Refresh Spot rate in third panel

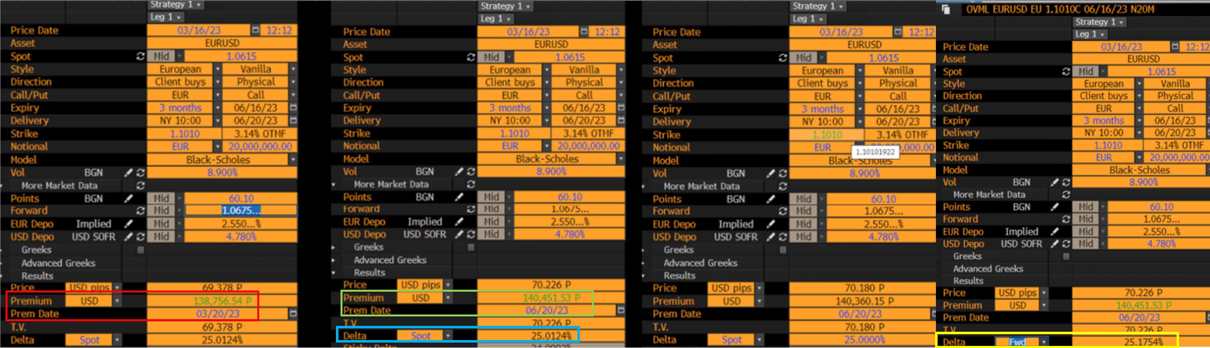(783, 58)
